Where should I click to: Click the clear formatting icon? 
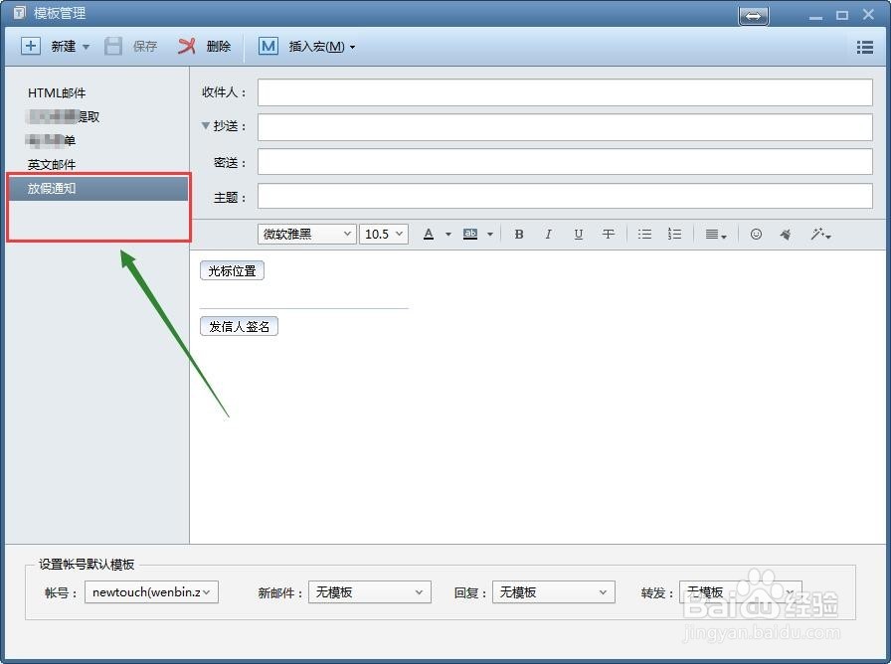pos(786,234)
